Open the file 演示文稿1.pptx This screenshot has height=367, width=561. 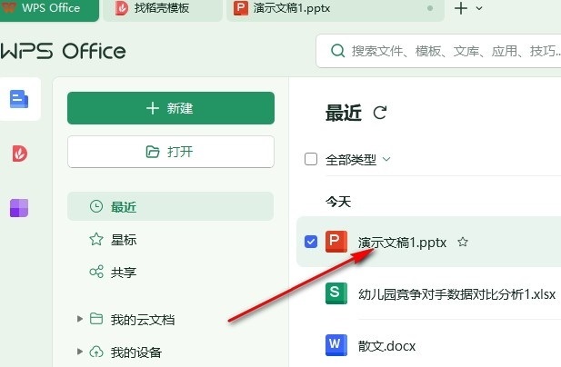pos(402,243)
